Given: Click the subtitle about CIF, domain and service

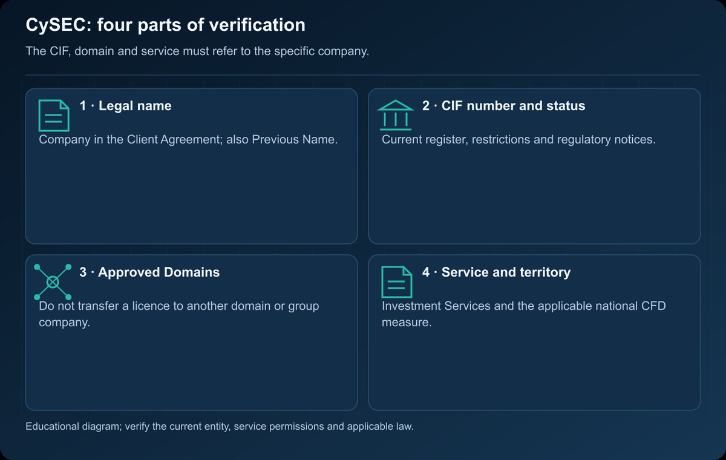Looking at the screenshot, I should click(197, 51).
